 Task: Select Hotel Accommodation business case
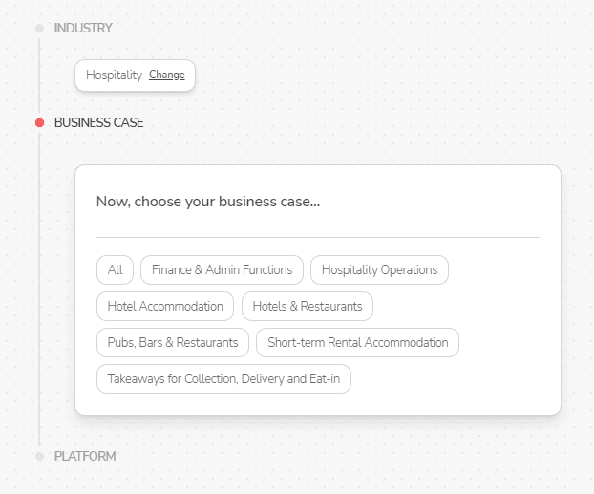coord(165,307)
